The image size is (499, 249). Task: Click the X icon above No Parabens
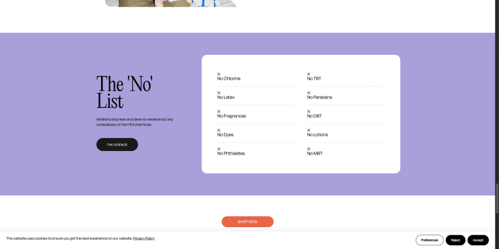click(309, 92)
